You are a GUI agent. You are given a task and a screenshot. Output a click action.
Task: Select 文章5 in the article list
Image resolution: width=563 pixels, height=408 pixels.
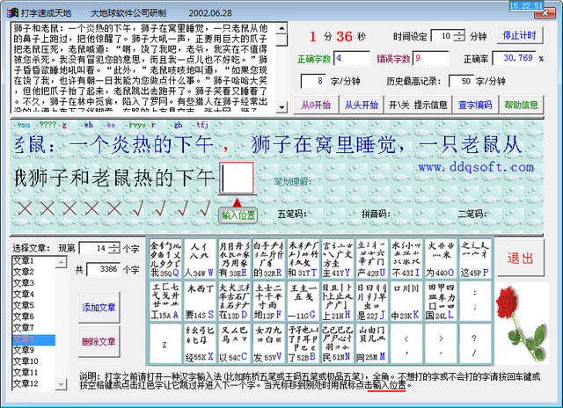(33, 305)
